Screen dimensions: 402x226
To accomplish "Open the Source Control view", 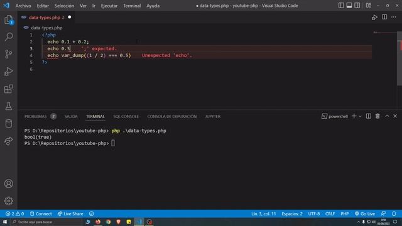I will click(9, 54).
